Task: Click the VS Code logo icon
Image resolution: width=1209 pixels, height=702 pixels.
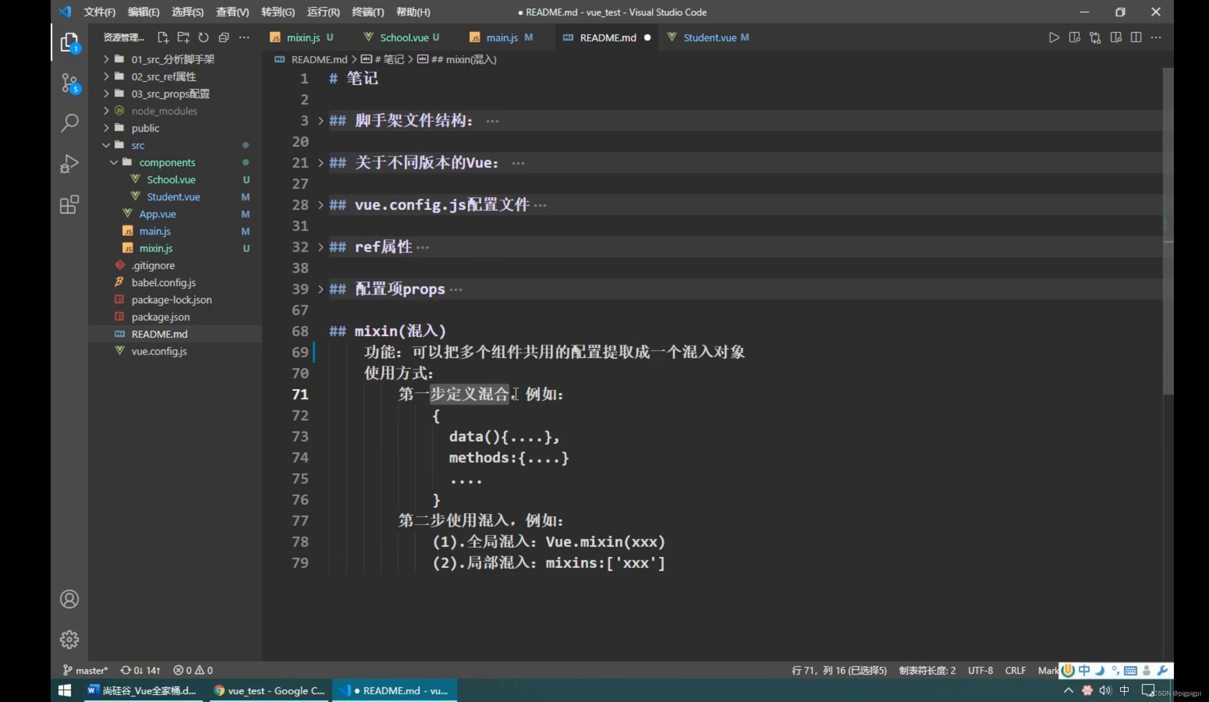Action: pyautogui.click(x=65, y=12)
